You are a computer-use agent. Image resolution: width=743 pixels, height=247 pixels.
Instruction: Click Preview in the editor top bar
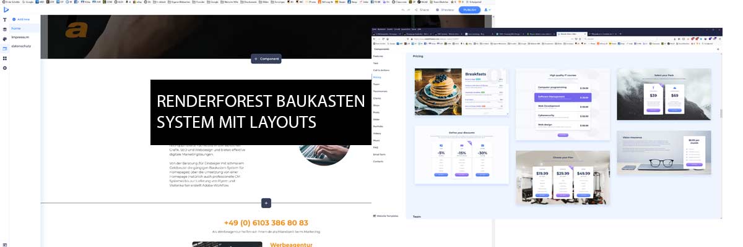(x=445, y=10)
